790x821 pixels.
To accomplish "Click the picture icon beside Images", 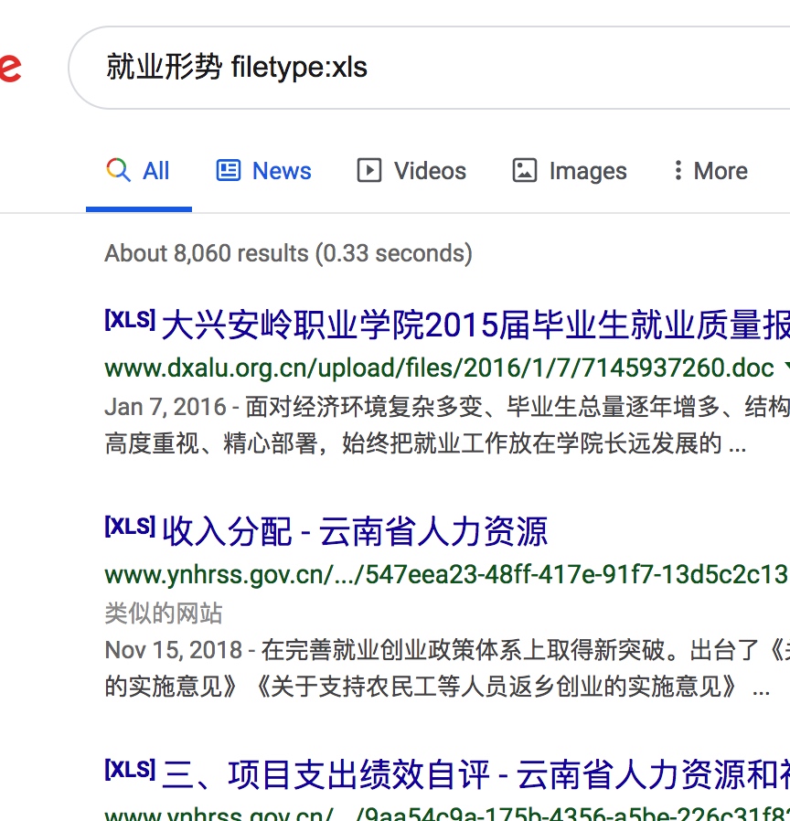I will point(524,171).
